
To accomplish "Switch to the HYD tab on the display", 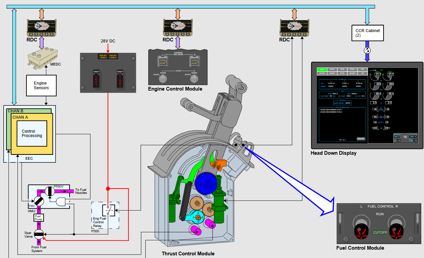I will point(342,70).
